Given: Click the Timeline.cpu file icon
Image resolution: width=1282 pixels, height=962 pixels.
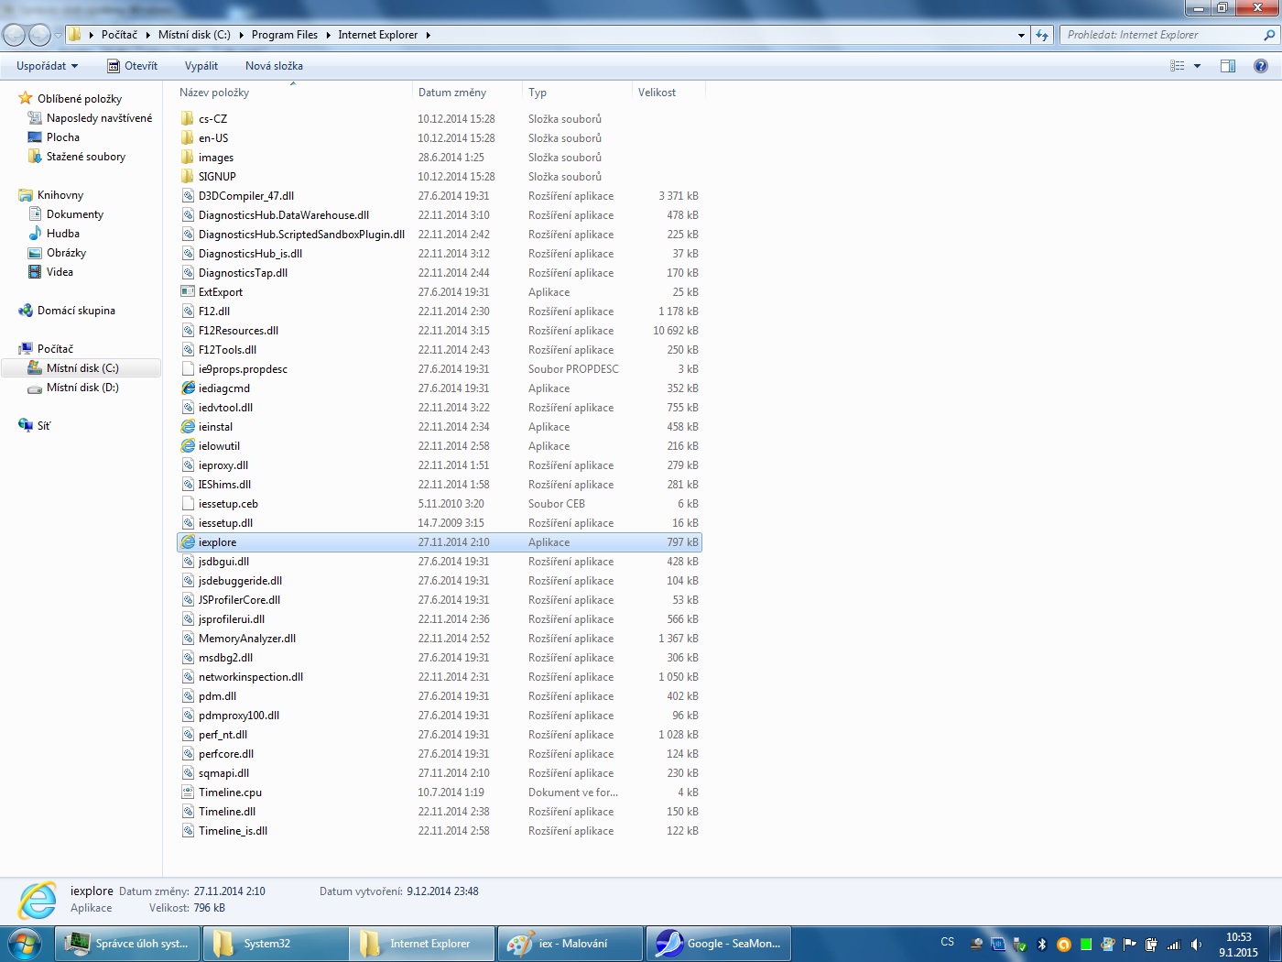Looking at the screenshot, I should [x=188, y=793].
